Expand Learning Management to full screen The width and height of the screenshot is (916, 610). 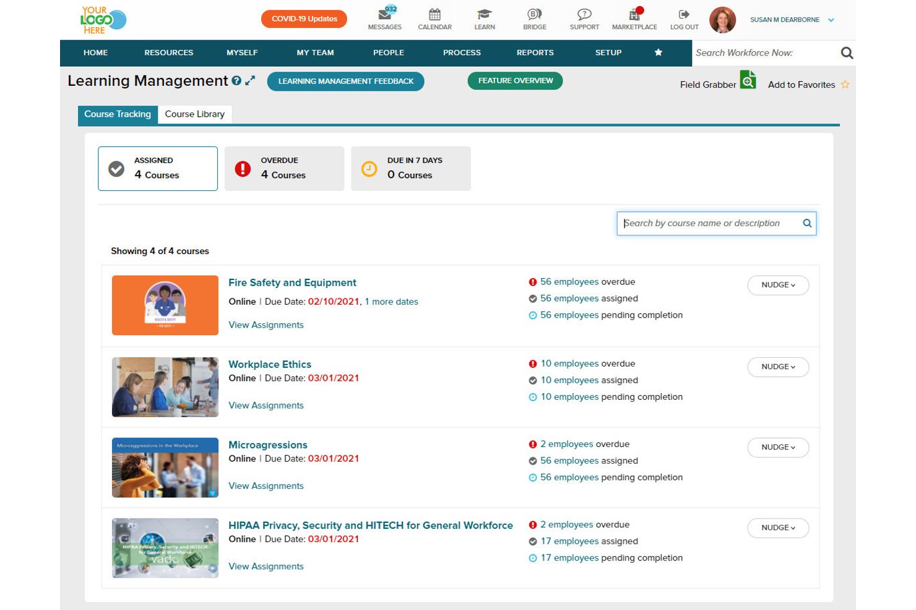(x=250, y=80)
